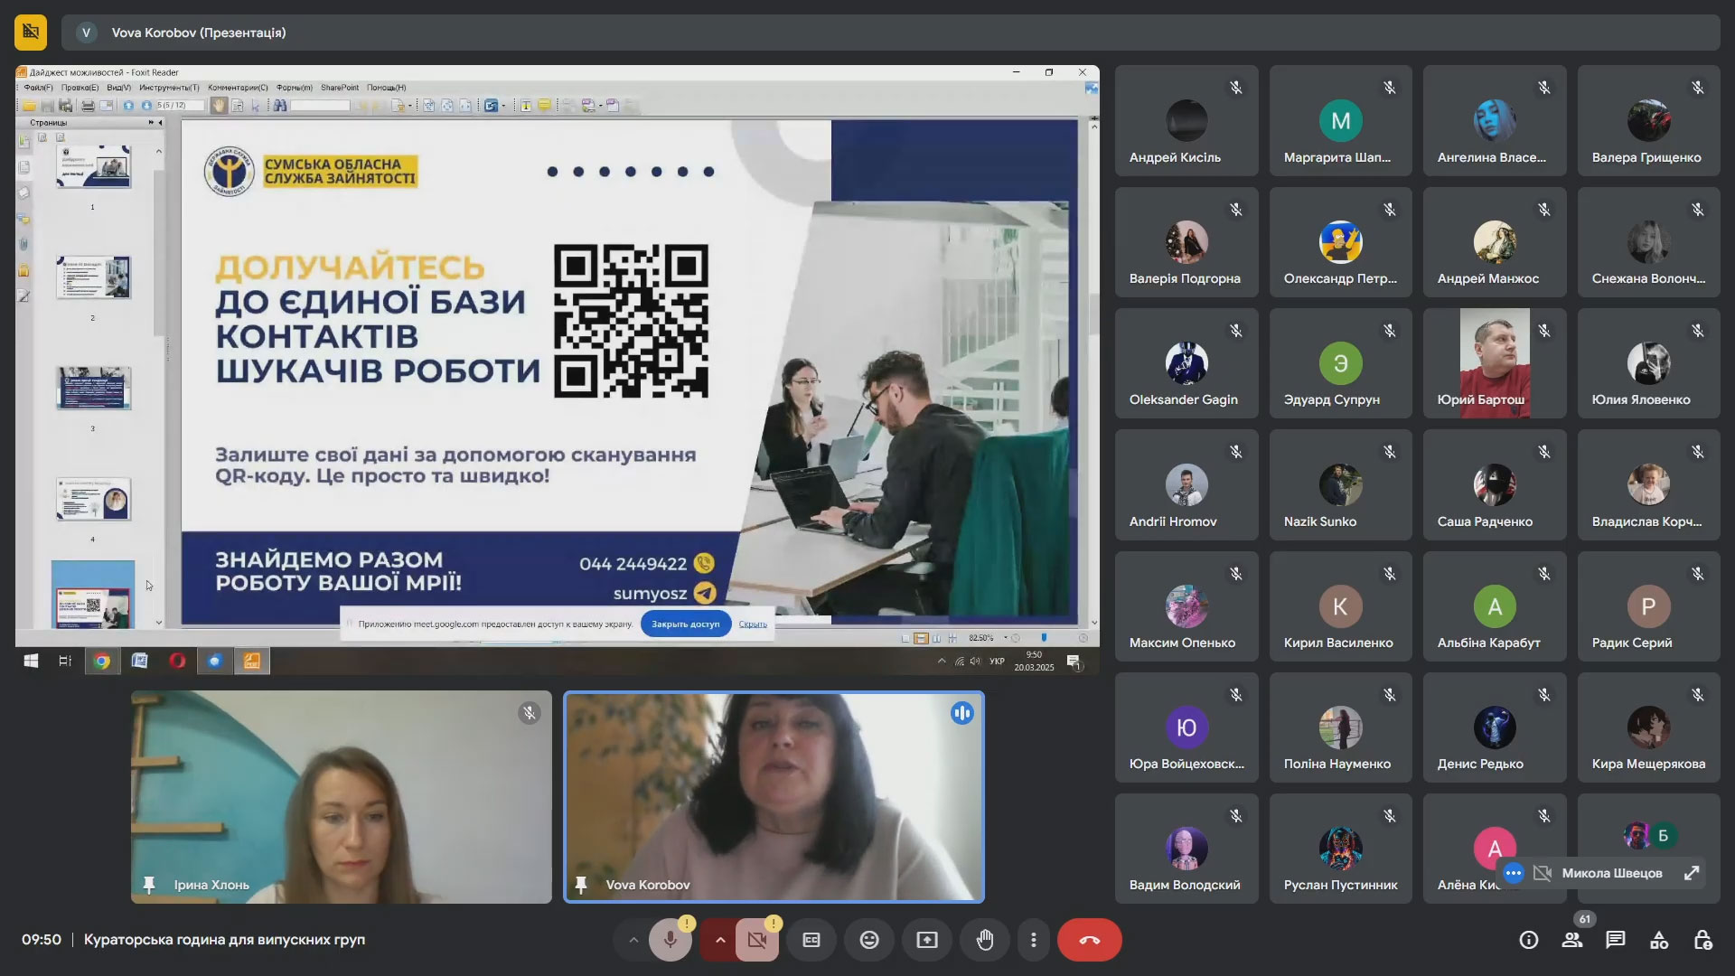Leave the call
Screen dimensions: 1735x976
[x=1090, y=940]
